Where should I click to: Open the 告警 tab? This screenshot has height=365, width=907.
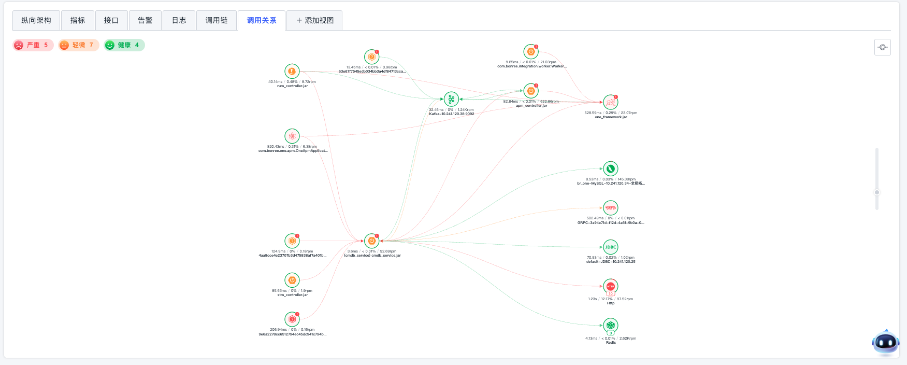pos(145,20)
